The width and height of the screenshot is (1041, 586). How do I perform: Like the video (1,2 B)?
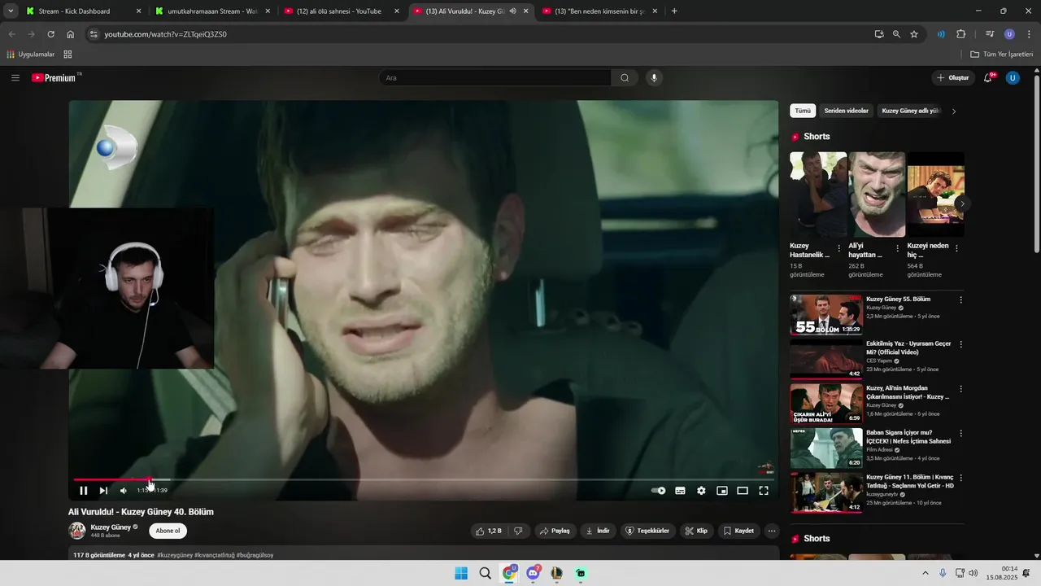(489, 531)
